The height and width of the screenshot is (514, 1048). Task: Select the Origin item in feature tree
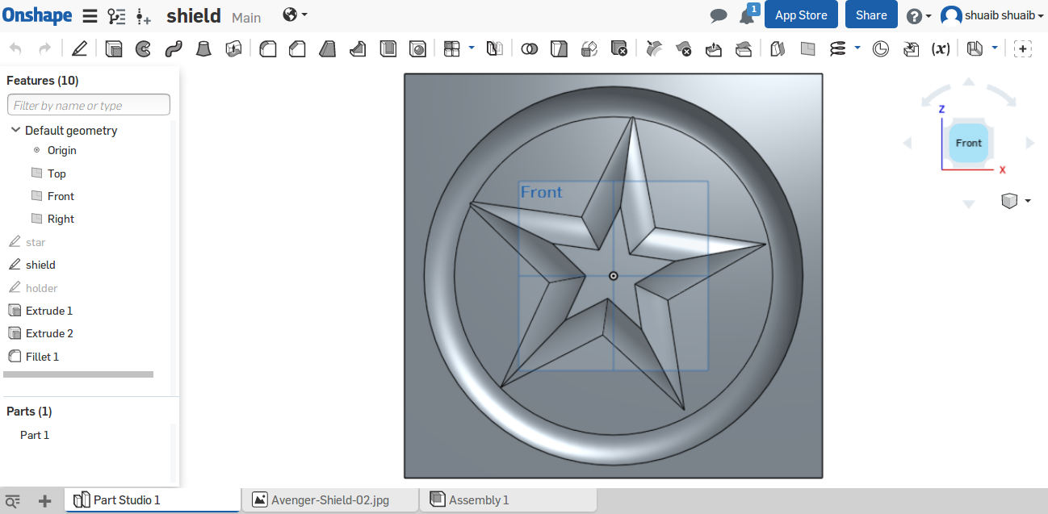pos(62,150)
